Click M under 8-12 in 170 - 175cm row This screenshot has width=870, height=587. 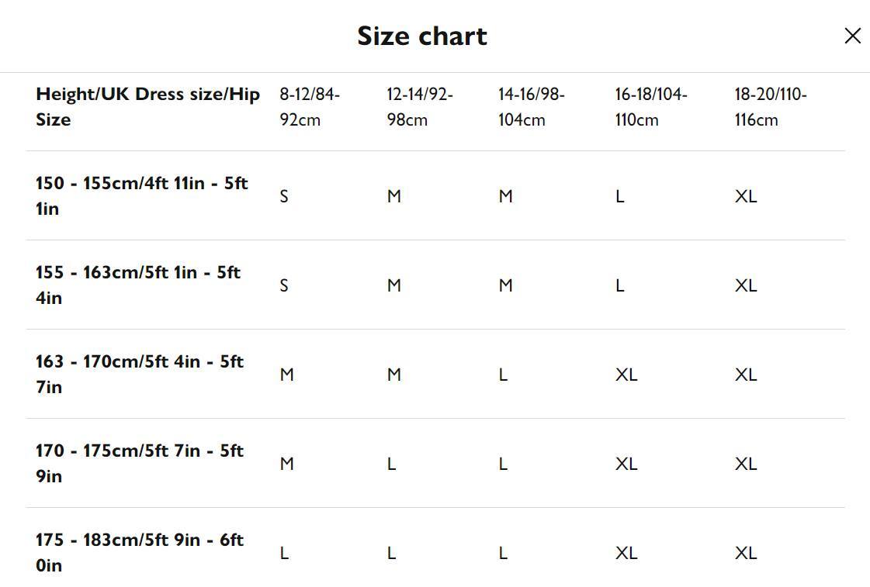[x=287, y=464]
